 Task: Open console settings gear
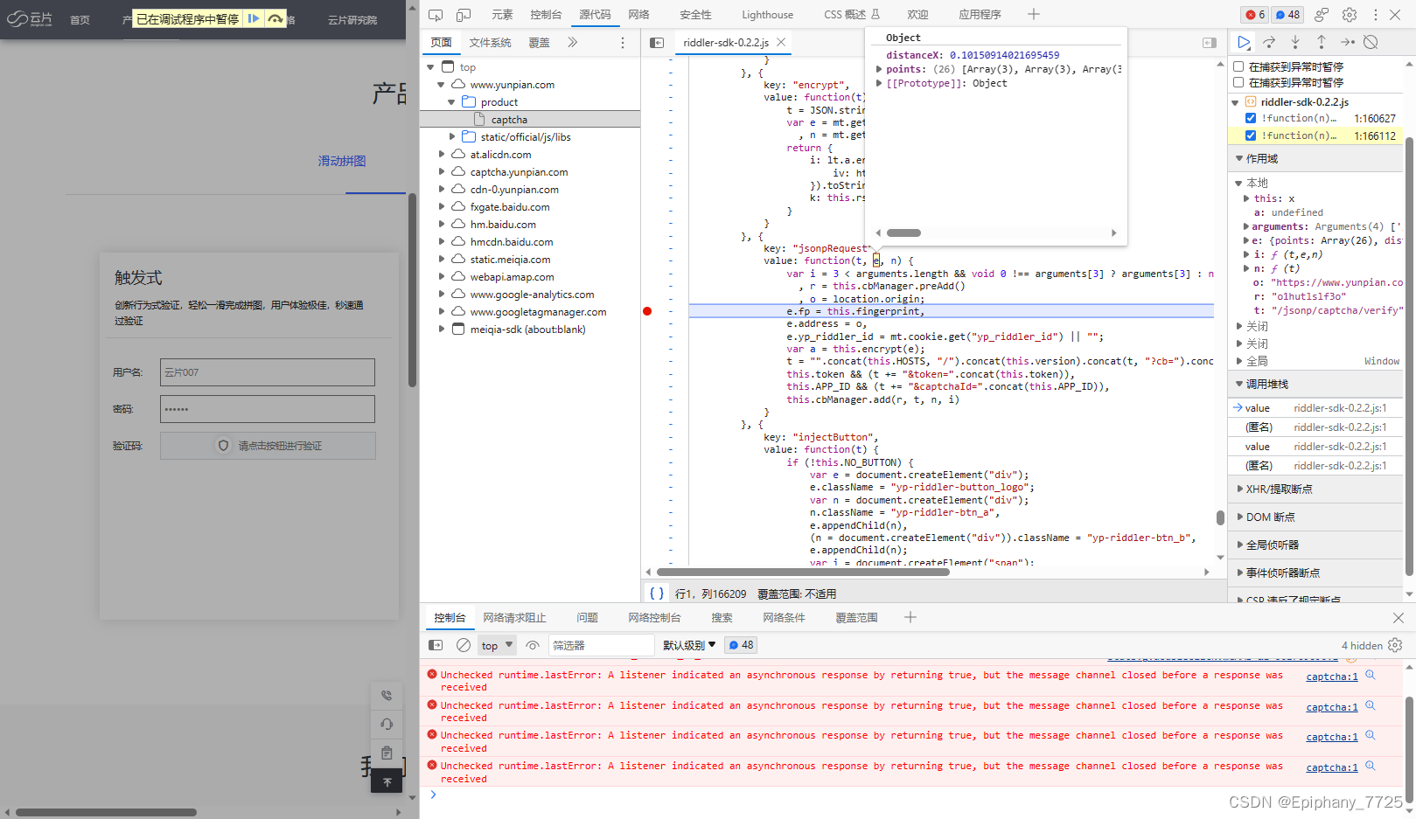1395,645
